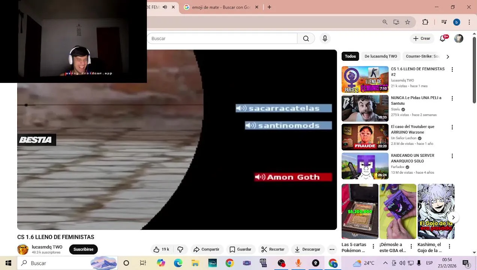Click the video player area
Screen dimensions: 477x270
pyautogui.click(x=177, y=140)
